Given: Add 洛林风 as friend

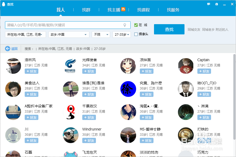Looking at the screenshot, I should tap(32, 71).
